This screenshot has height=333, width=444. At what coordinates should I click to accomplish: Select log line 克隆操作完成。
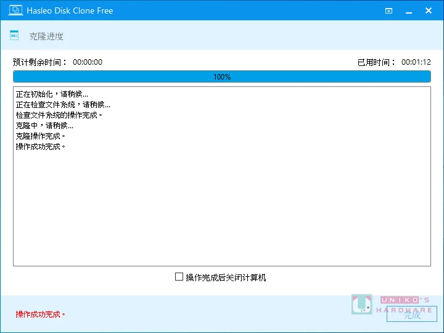coord(41,136)
